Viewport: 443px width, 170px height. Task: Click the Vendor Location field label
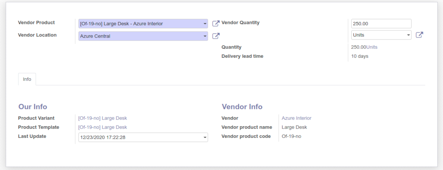(x=37, y=35)
